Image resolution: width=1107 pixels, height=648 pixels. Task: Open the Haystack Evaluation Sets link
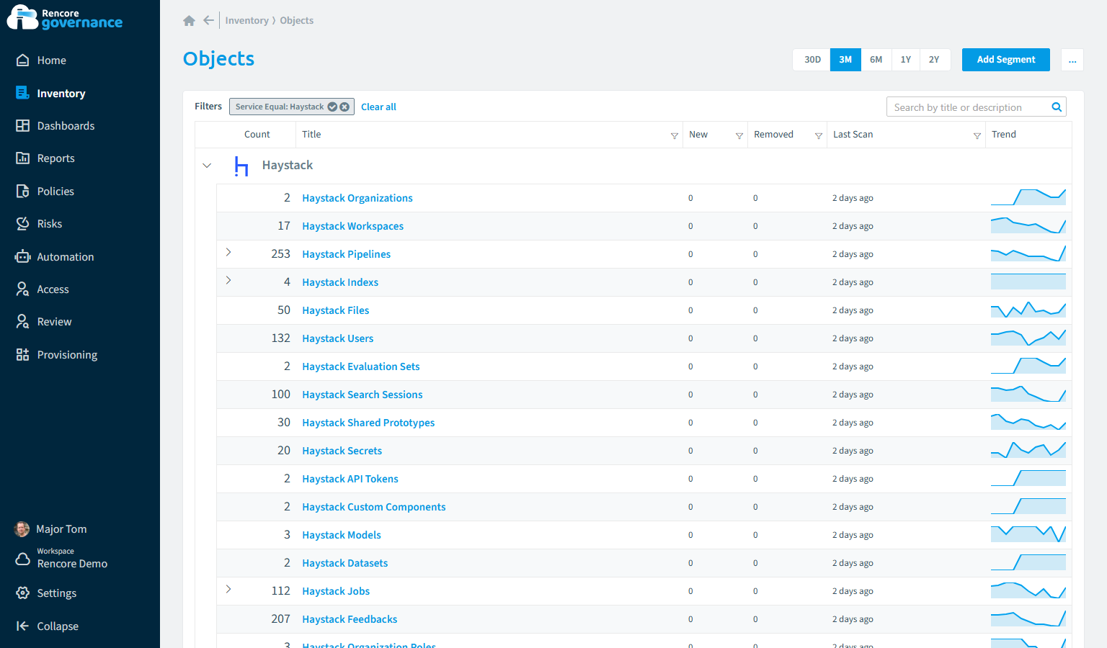[361, 366]
